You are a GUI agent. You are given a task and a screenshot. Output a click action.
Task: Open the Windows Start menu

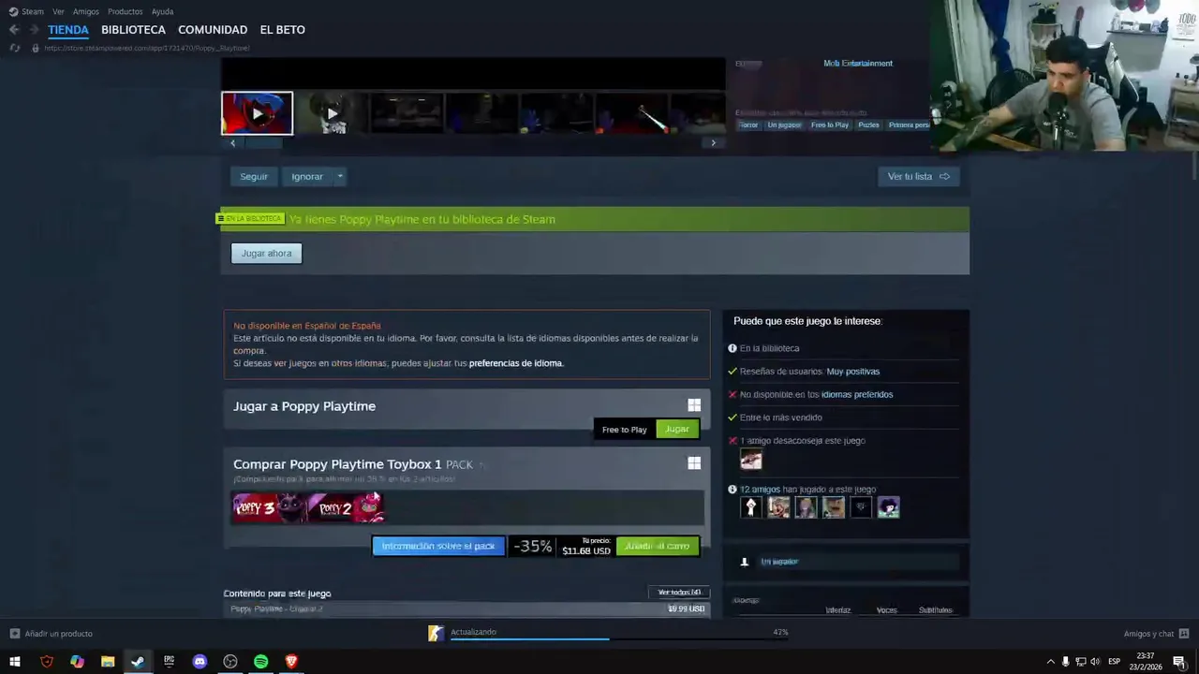[15, 662]
